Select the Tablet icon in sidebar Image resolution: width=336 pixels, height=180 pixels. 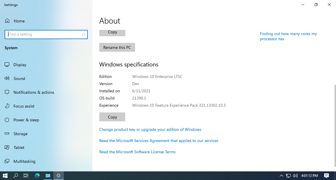click(7, 147)
